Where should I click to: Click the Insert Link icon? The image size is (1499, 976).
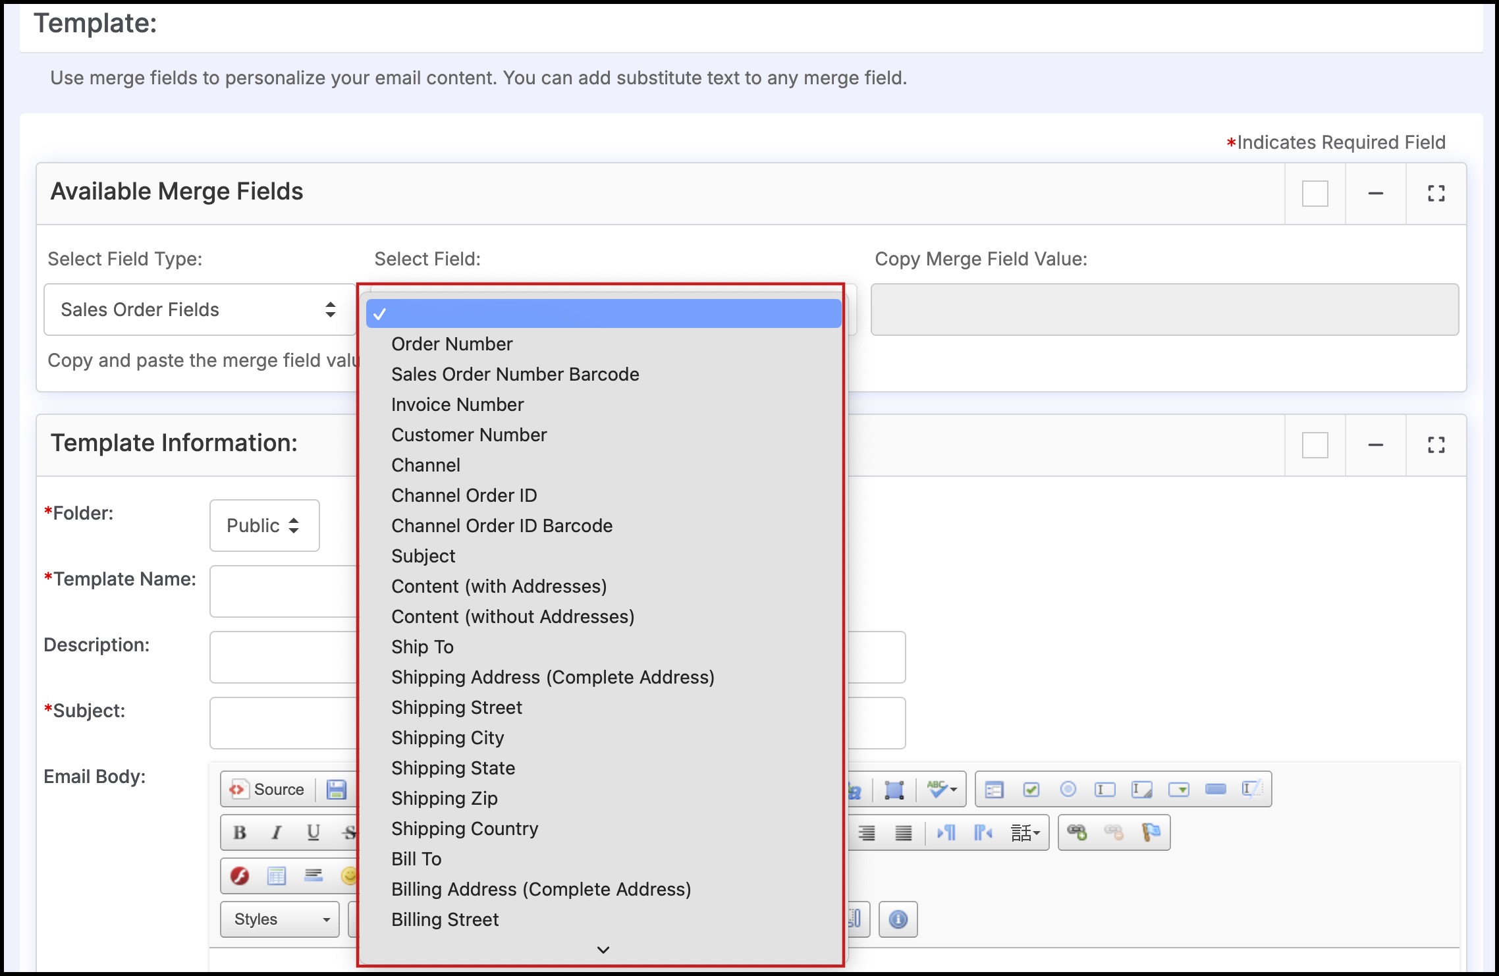[x=1077, y=832]
